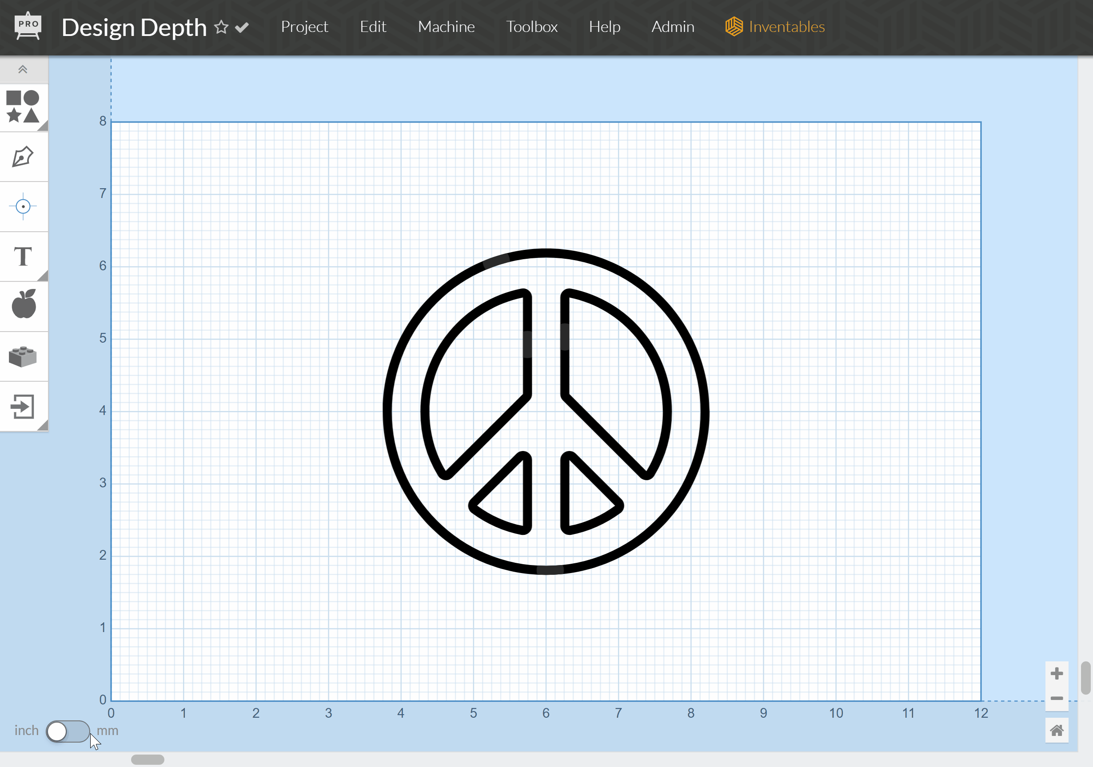
Task: Select the drill hole crosshair tool
Action: click(22, 206)
